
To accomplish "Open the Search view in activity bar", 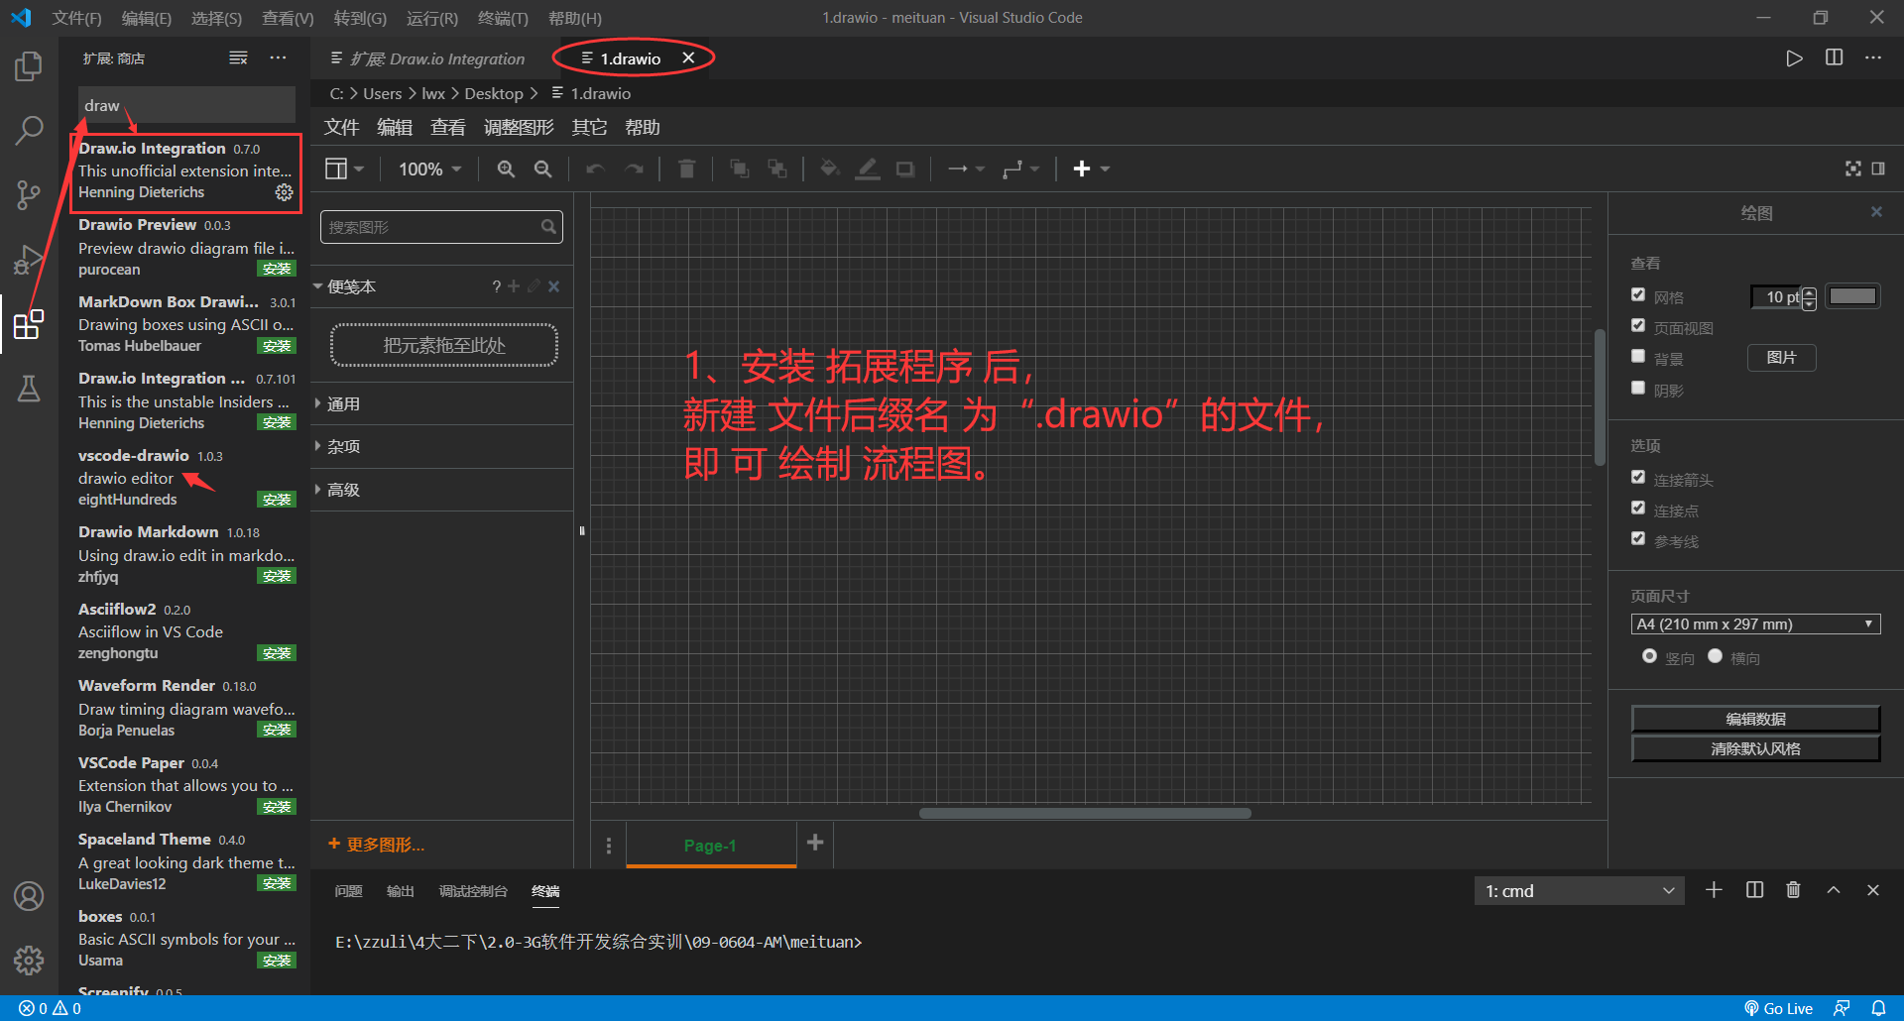I will click(x=29, y=130).
